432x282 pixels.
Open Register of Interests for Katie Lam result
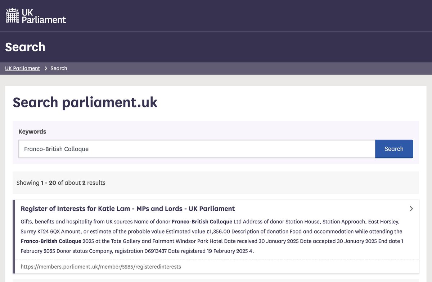point(128,209)
